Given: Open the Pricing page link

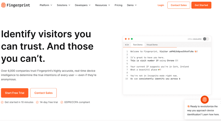Looking at the screenshot, I should (118, 5).
